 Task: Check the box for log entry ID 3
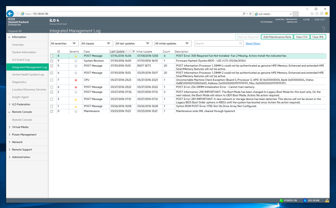click(52, 99)
